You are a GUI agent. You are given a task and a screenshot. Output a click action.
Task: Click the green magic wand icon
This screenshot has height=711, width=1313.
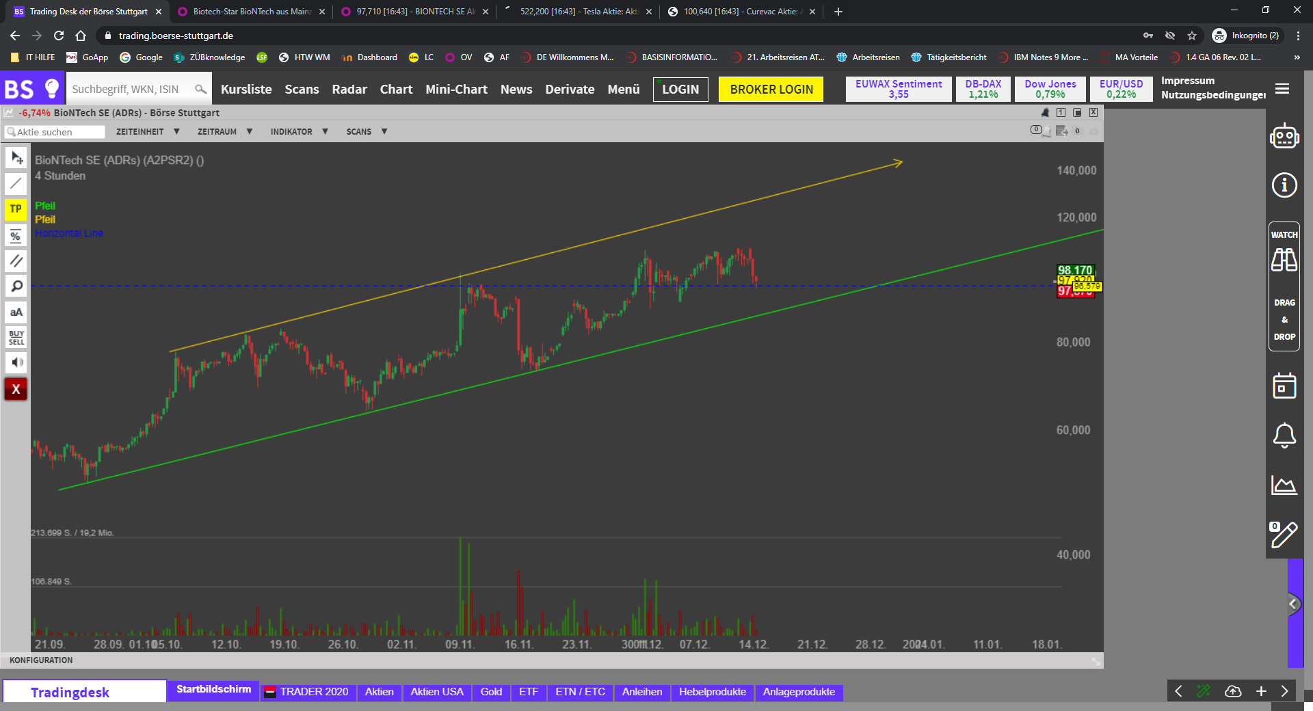click(x=1204, y=691)
